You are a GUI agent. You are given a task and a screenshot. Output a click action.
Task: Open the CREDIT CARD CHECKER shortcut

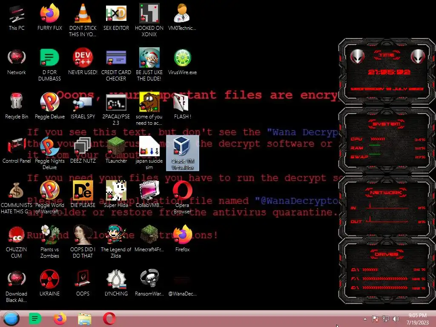point(116,65)
